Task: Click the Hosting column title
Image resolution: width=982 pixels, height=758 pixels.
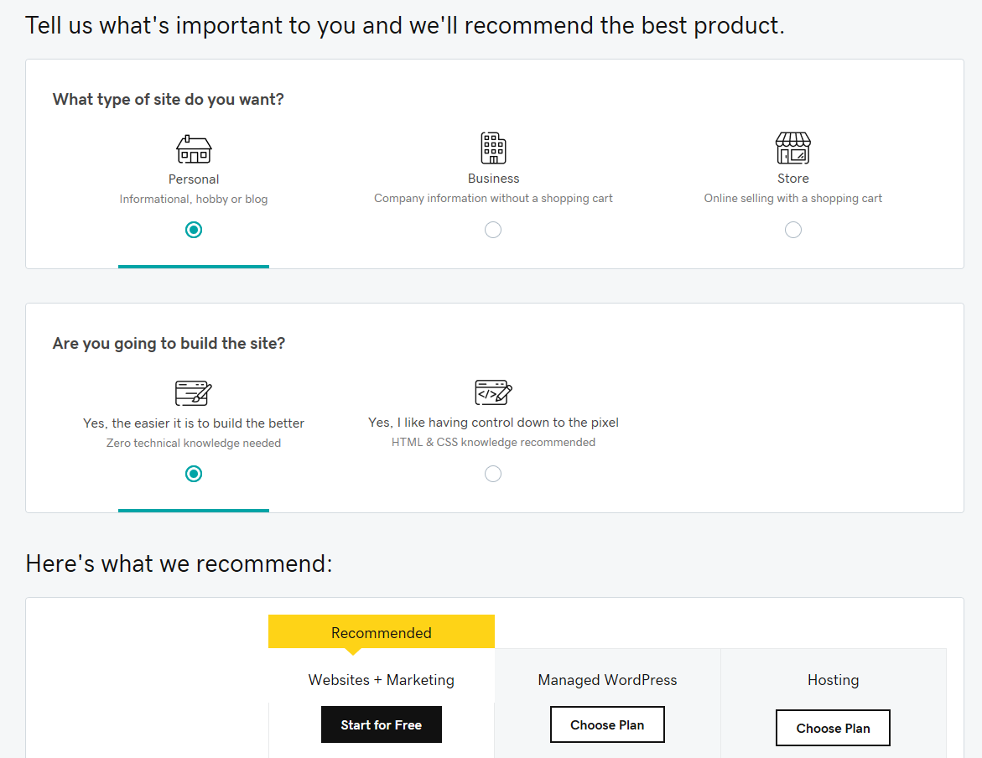Action: click(x=833, y=680)
